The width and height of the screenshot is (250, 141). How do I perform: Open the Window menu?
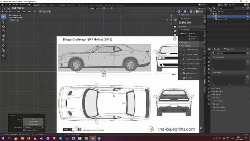22,5
